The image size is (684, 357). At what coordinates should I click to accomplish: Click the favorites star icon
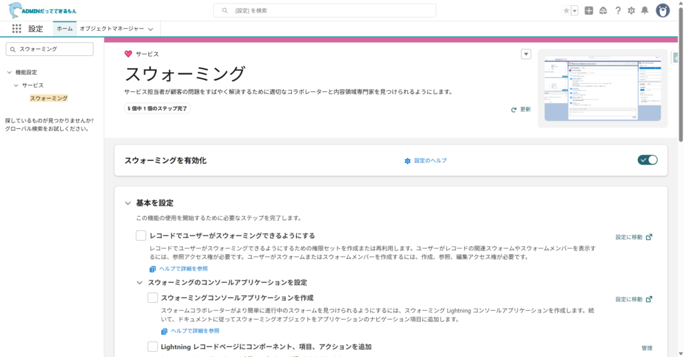click(566, 11)
